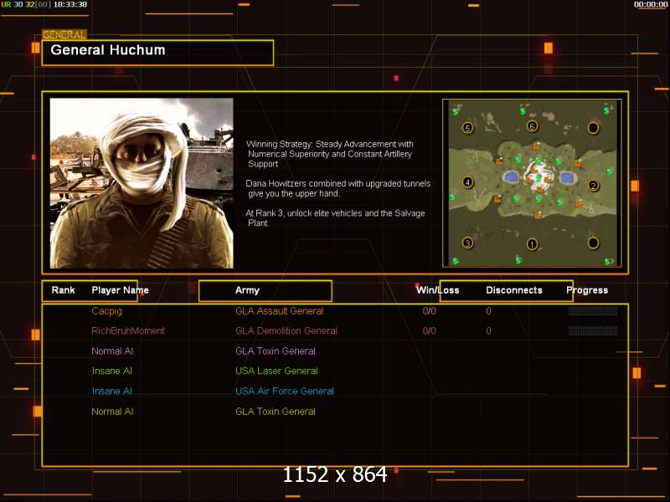The width and height of the screenshot is (670, 502).
Task: Click the Army column header
Action: click(247, 290)
